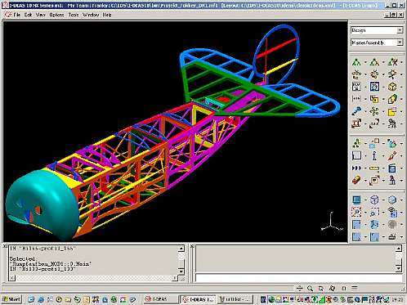The image size is (407, 305).
Task: Open the File menu
Action: pos(17,15)
